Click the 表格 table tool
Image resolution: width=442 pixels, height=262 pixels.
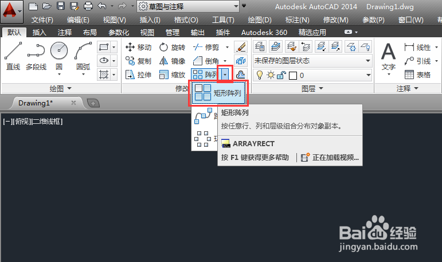click(x=418, y=75)
